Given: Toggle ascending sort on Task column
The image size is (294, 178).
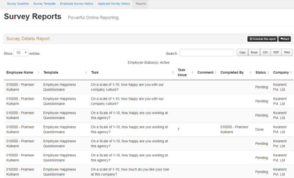Looking at the screenshot, I should (173, 72).
